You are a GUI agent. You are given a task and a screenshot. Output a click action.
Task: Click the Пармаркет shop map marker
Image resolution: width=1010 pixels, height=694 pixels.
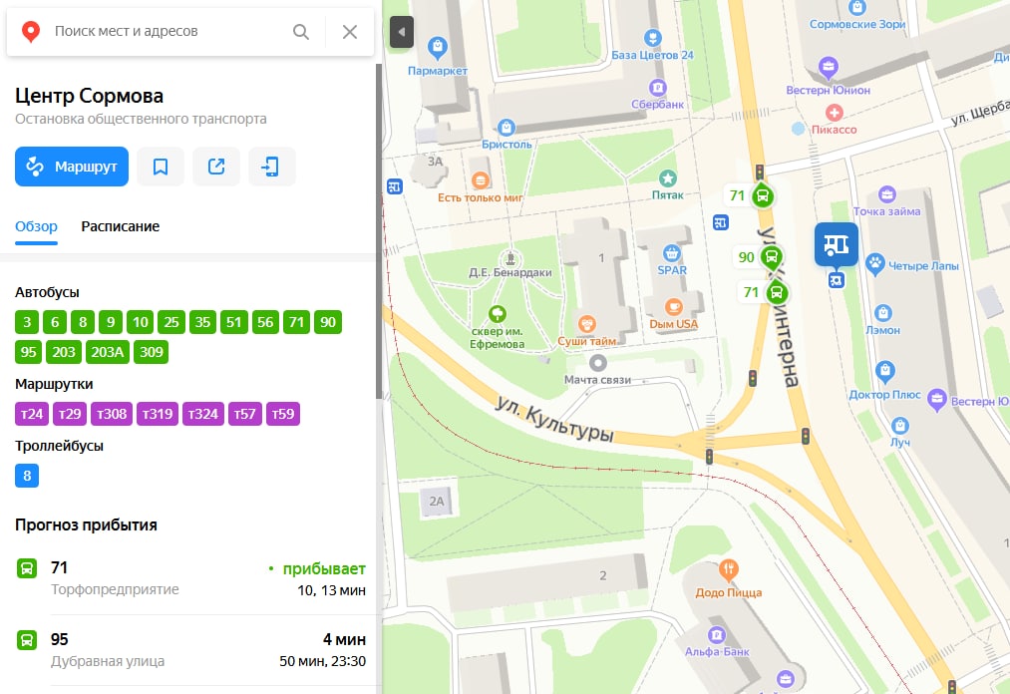[438, 47]
